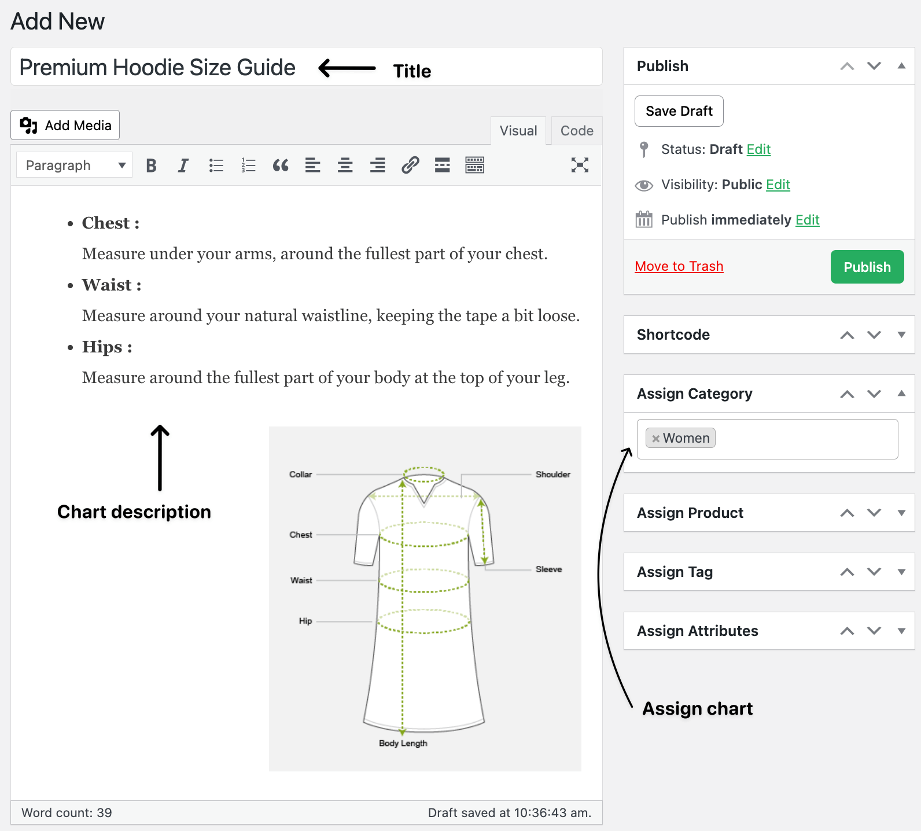The width and height of the screenshot is (921, 831).
Task: Enter distraction-free fullscreen mode
Action: [580, 166]
